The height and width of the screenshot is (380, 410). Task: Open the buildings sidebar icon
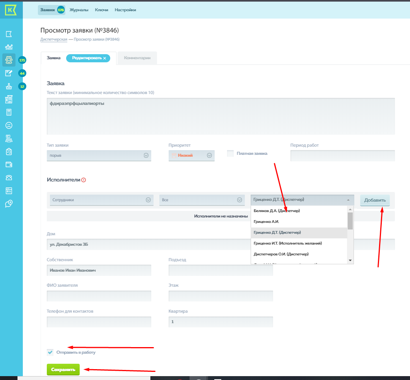pyautogui.click(x=9, y=99)
